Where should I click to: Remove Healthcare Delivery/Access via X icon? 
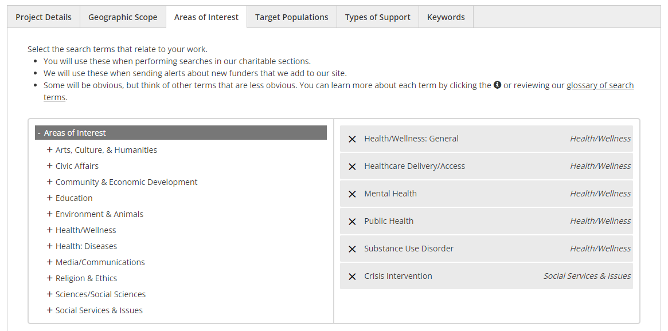coord(352,167)
